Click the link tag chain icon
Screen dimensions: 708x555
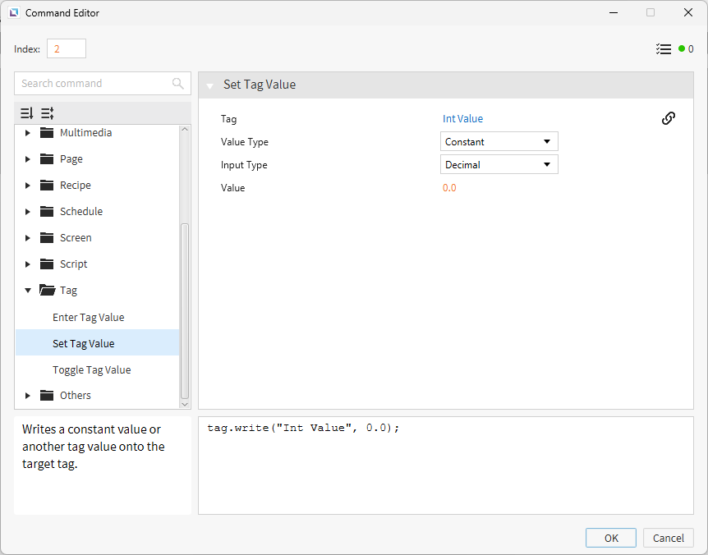(669, 118)
